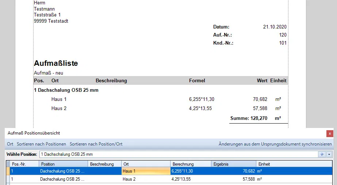Close the Aufmaß Positionsübersicht panel
This screenshot has height=185, width=337.
point(330,133)
